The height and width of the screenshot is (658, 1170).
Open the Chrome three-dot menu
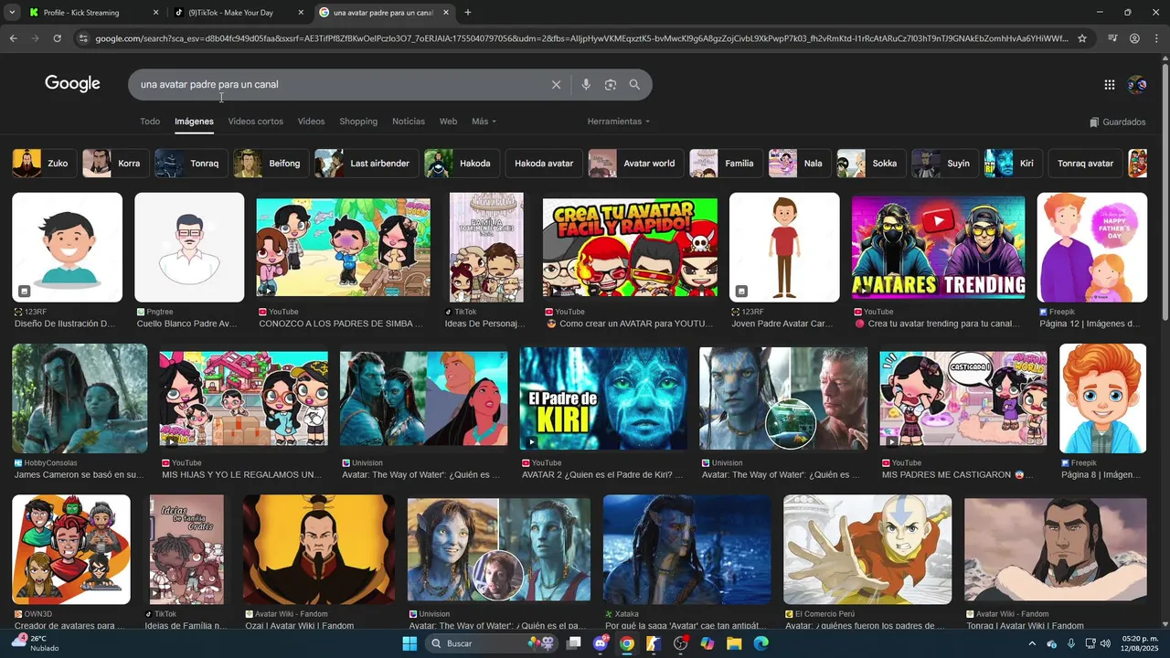click(1156, 38)
